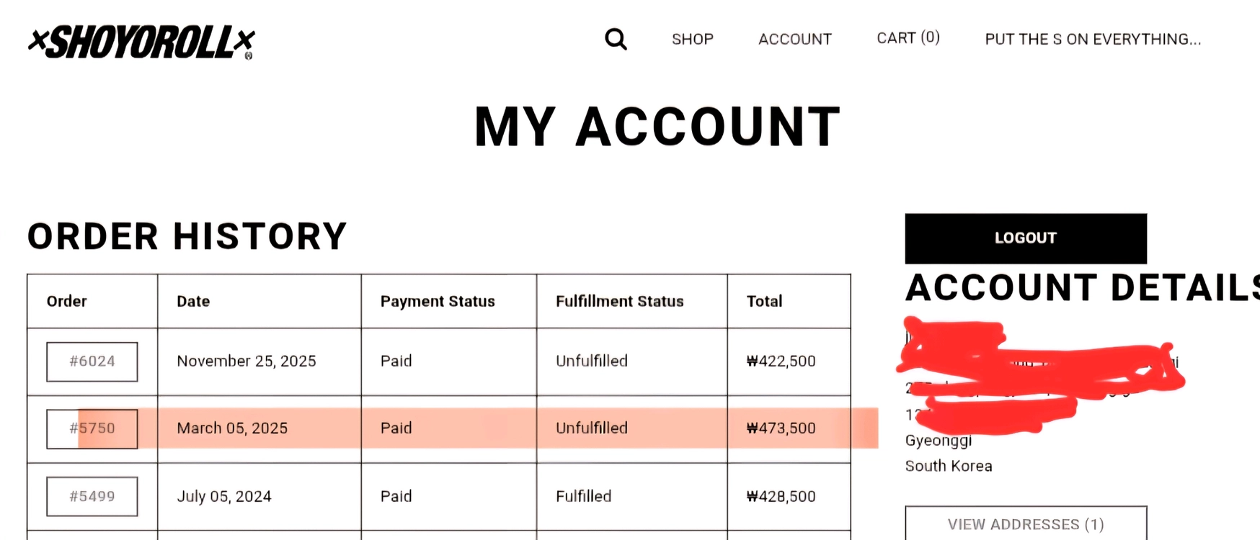Click the Payment Status column header
The height and width of the screenshot is (540, 1260).
[438, 301]
